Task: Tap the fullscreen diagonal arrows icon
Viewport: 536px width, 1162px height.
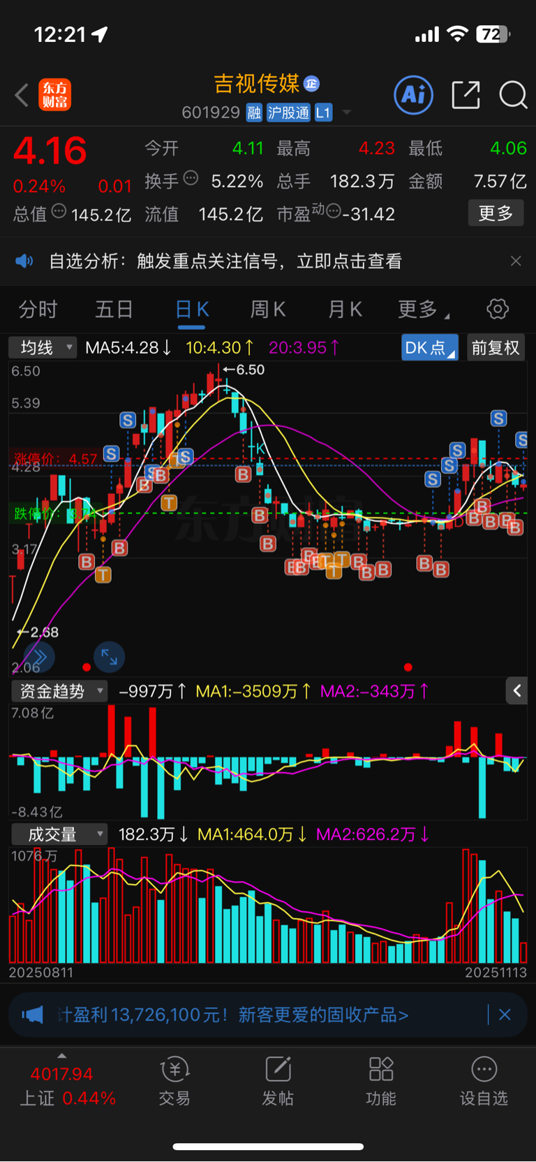Action: 110,657
